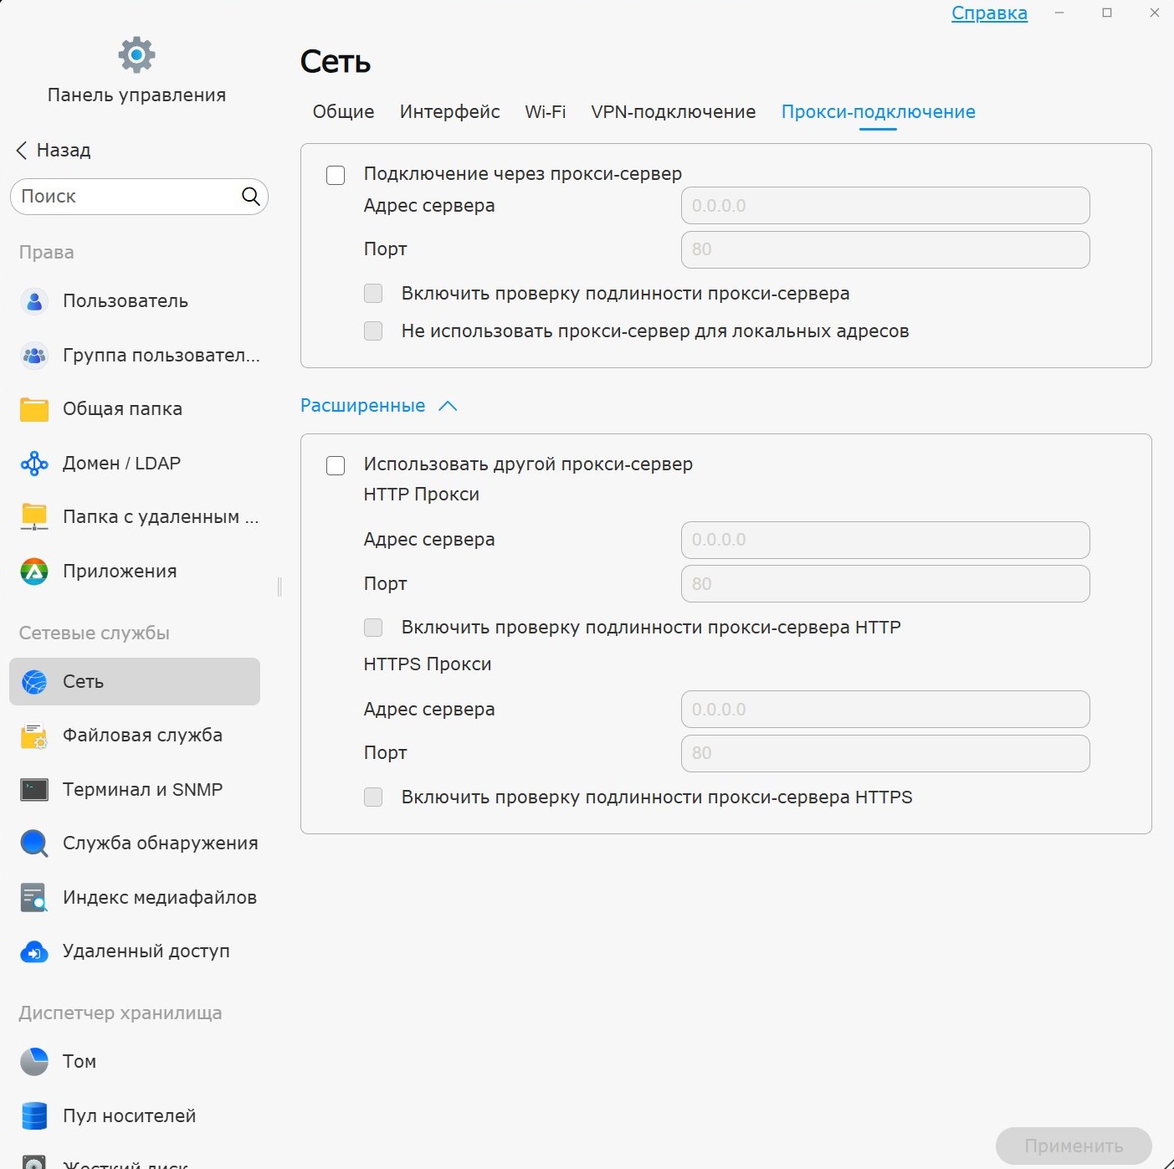1174x1169 pixels.
Task: Enable Подключение через прокси-сервер checkbox
Action: [336, 175]
